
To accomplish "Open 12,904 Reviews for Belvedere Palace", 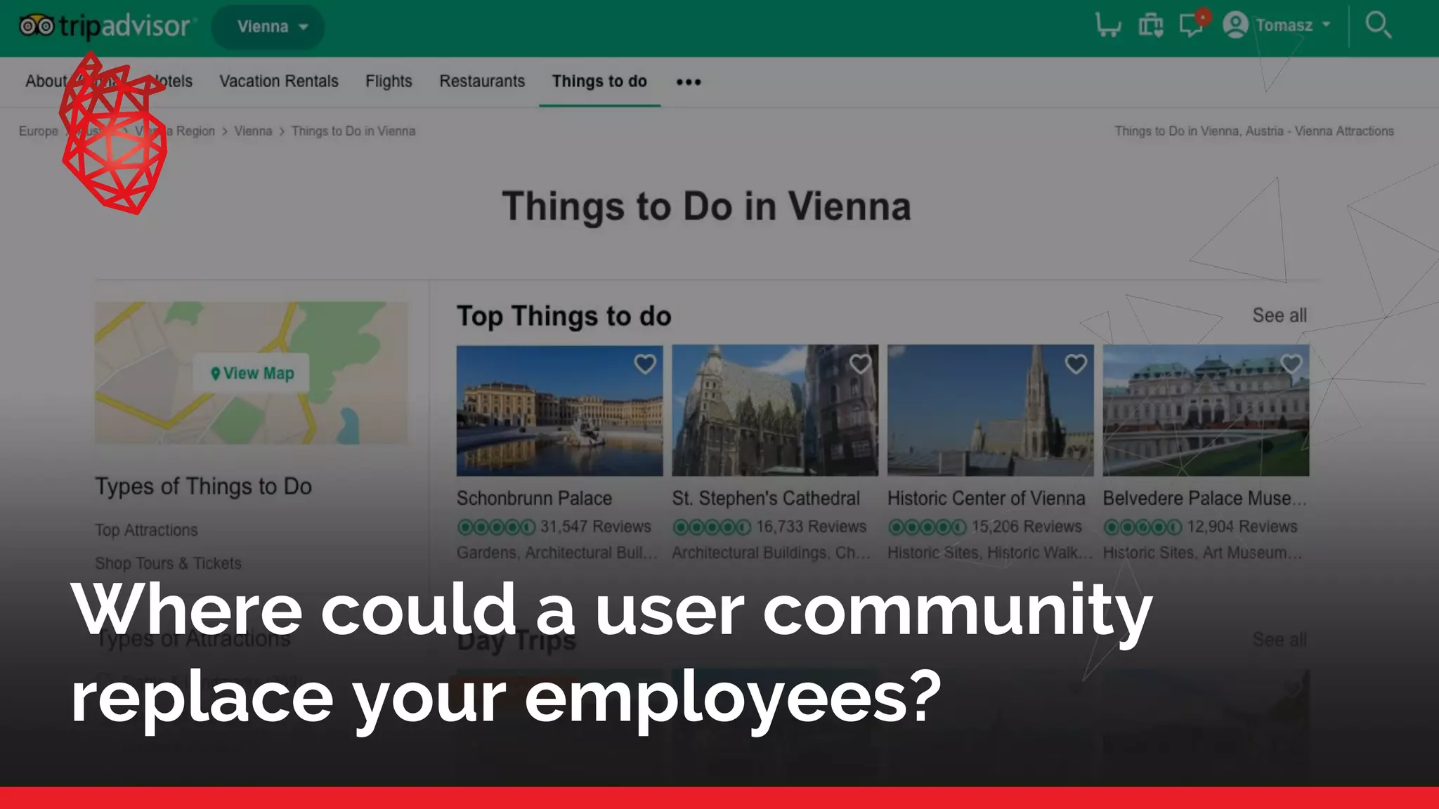I will pos(1242,527).
